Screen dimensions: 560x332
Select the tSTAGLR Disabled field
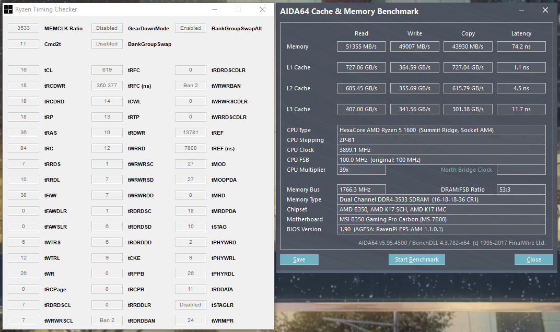(191, 305)
